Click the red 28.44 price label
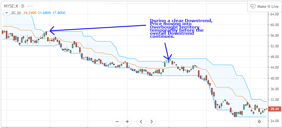This screenshot has width=282, height=128. pos(274,109)
